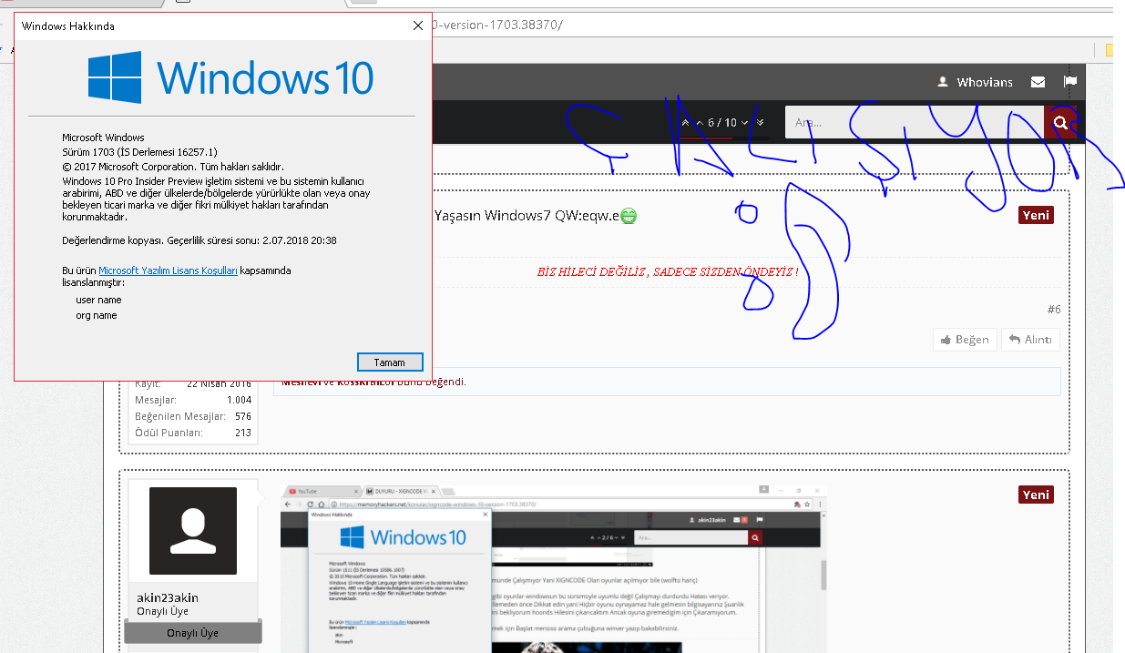The width and height of the screenshot is (1125, 653).
Task: Click the Yeni badge on post #6
Action: pyautogui.click(x=1036, y=215)
